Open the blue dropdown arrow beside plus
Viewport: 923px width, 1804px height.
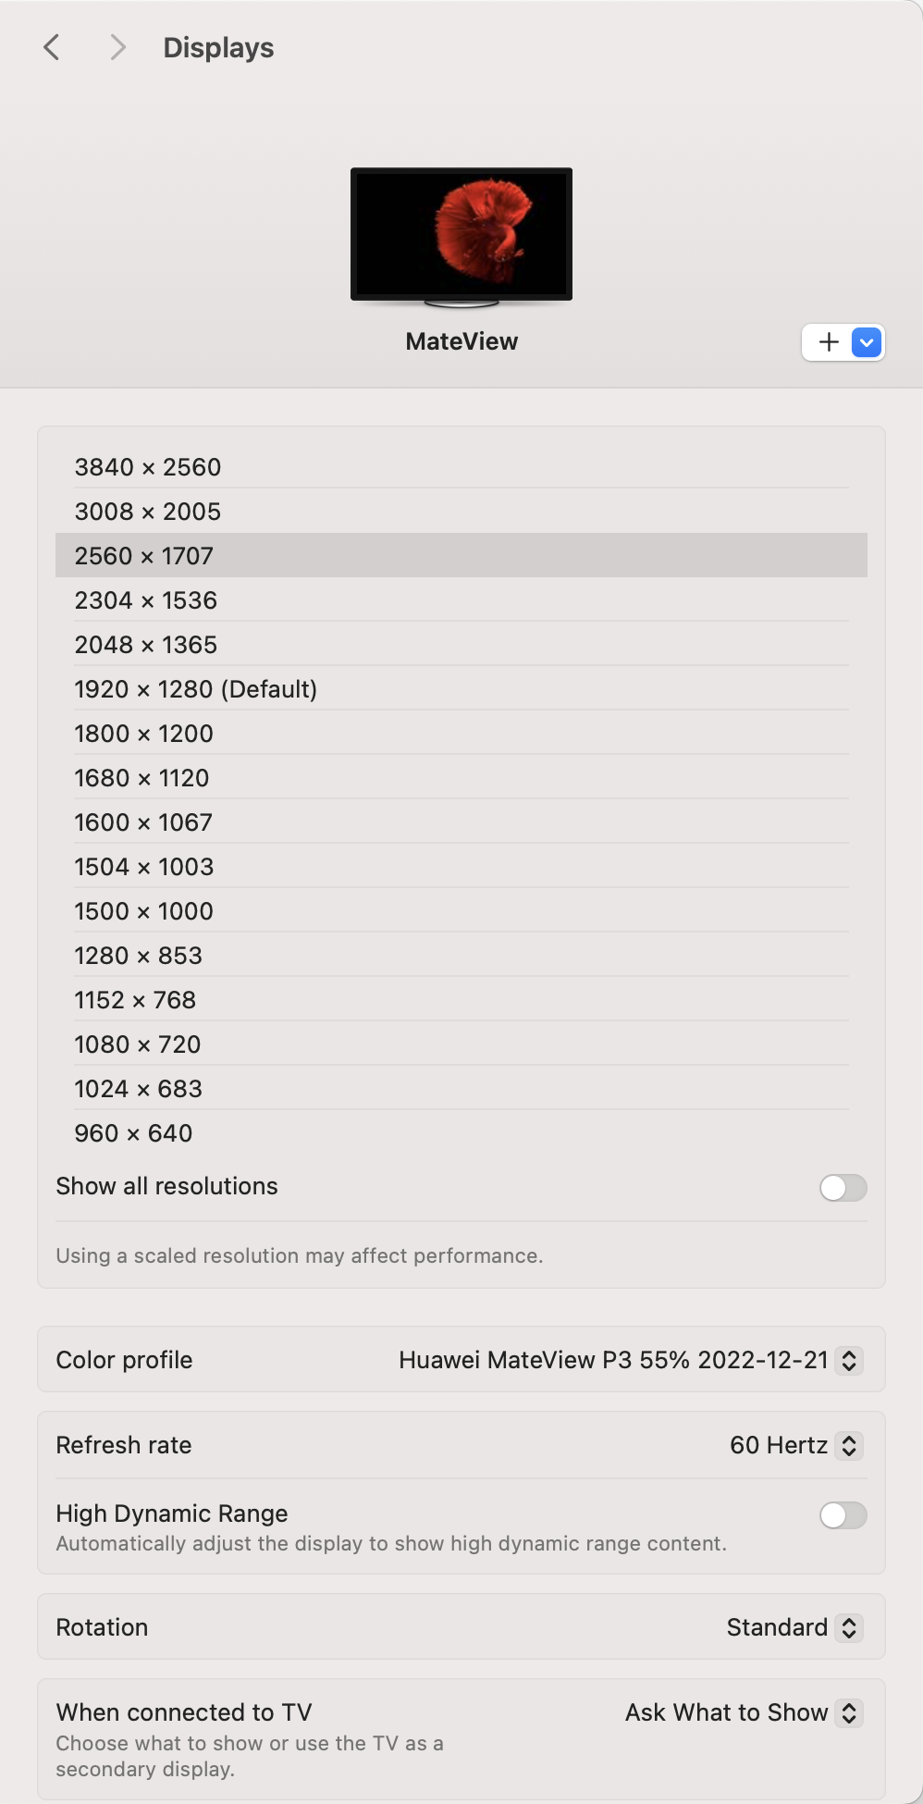click(867, 342)
